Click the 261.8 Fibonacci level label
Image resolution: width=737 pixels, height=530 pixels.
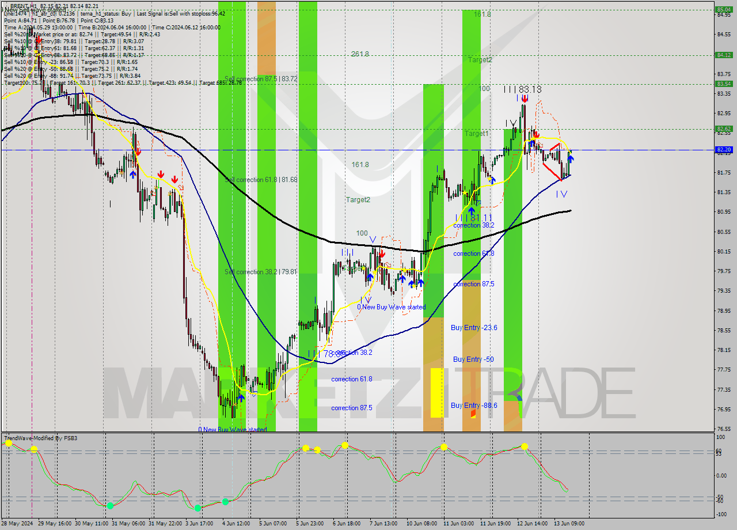click(360, 54)
